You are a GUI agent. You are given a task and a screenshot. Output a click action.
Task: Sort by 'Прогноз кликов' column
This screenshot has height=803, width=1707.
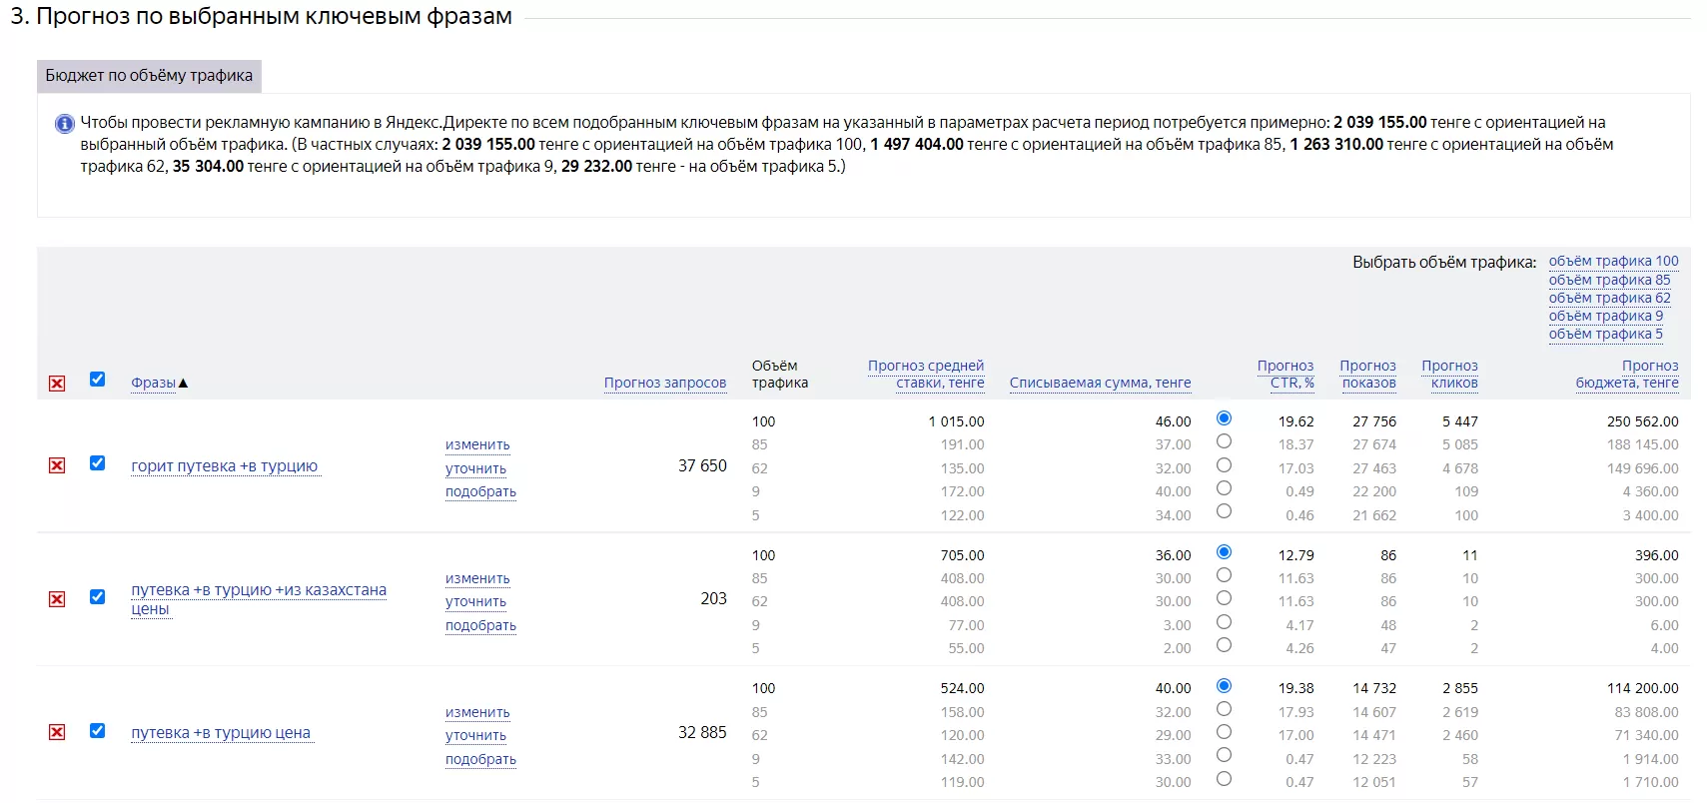click(1449, 375)
